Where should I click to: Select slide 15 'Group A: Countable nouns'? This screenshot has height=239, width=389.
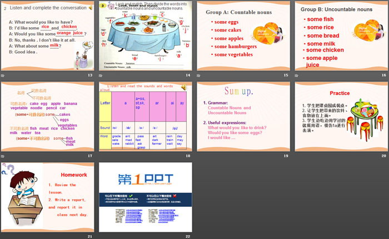pos(243,36)
